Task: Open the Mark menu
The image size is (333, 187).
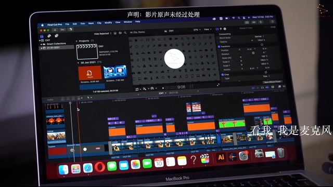Action: (91, 23)
